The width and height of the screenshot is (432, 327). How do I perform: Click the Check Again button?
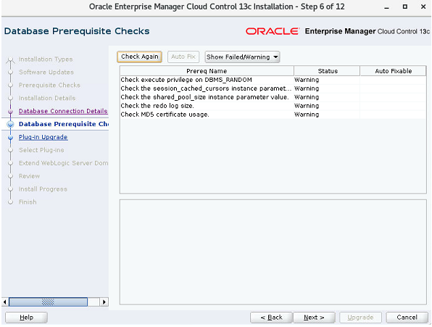pos(139,57)
